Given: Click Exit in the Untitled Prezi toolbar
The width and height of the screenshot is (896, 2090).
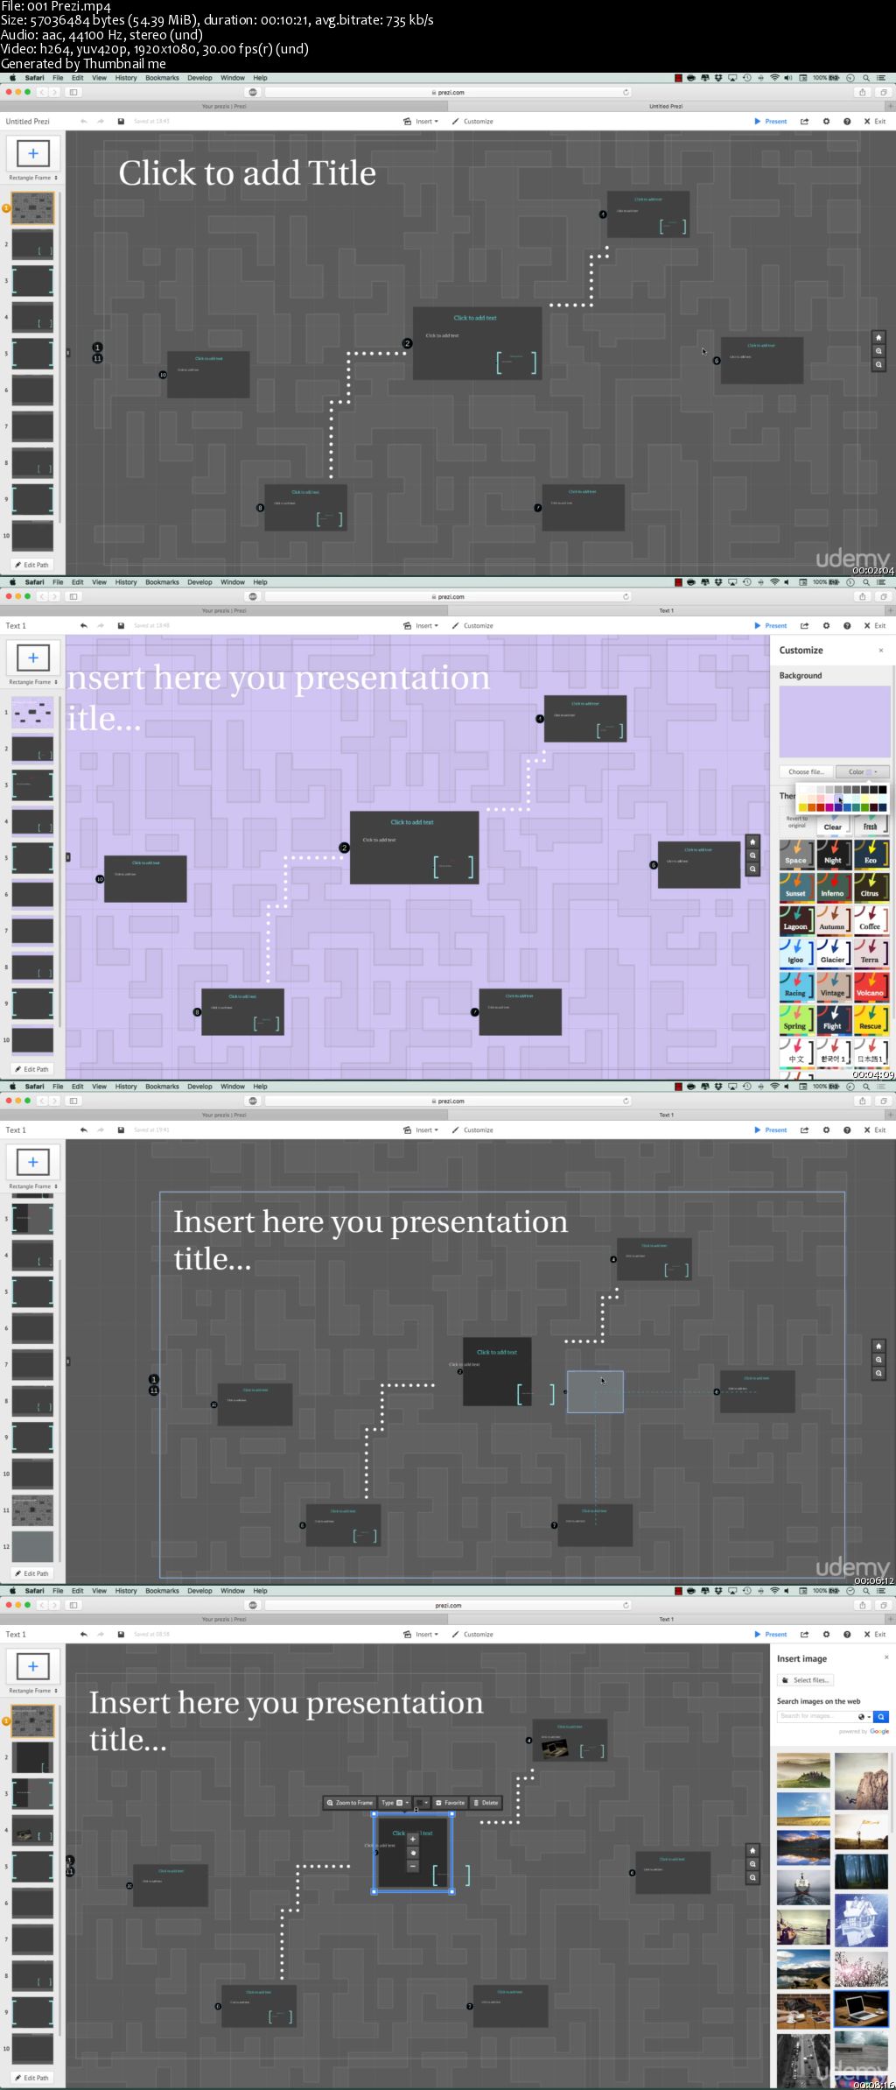Looking at the screenshot, I should pos(875,122).
